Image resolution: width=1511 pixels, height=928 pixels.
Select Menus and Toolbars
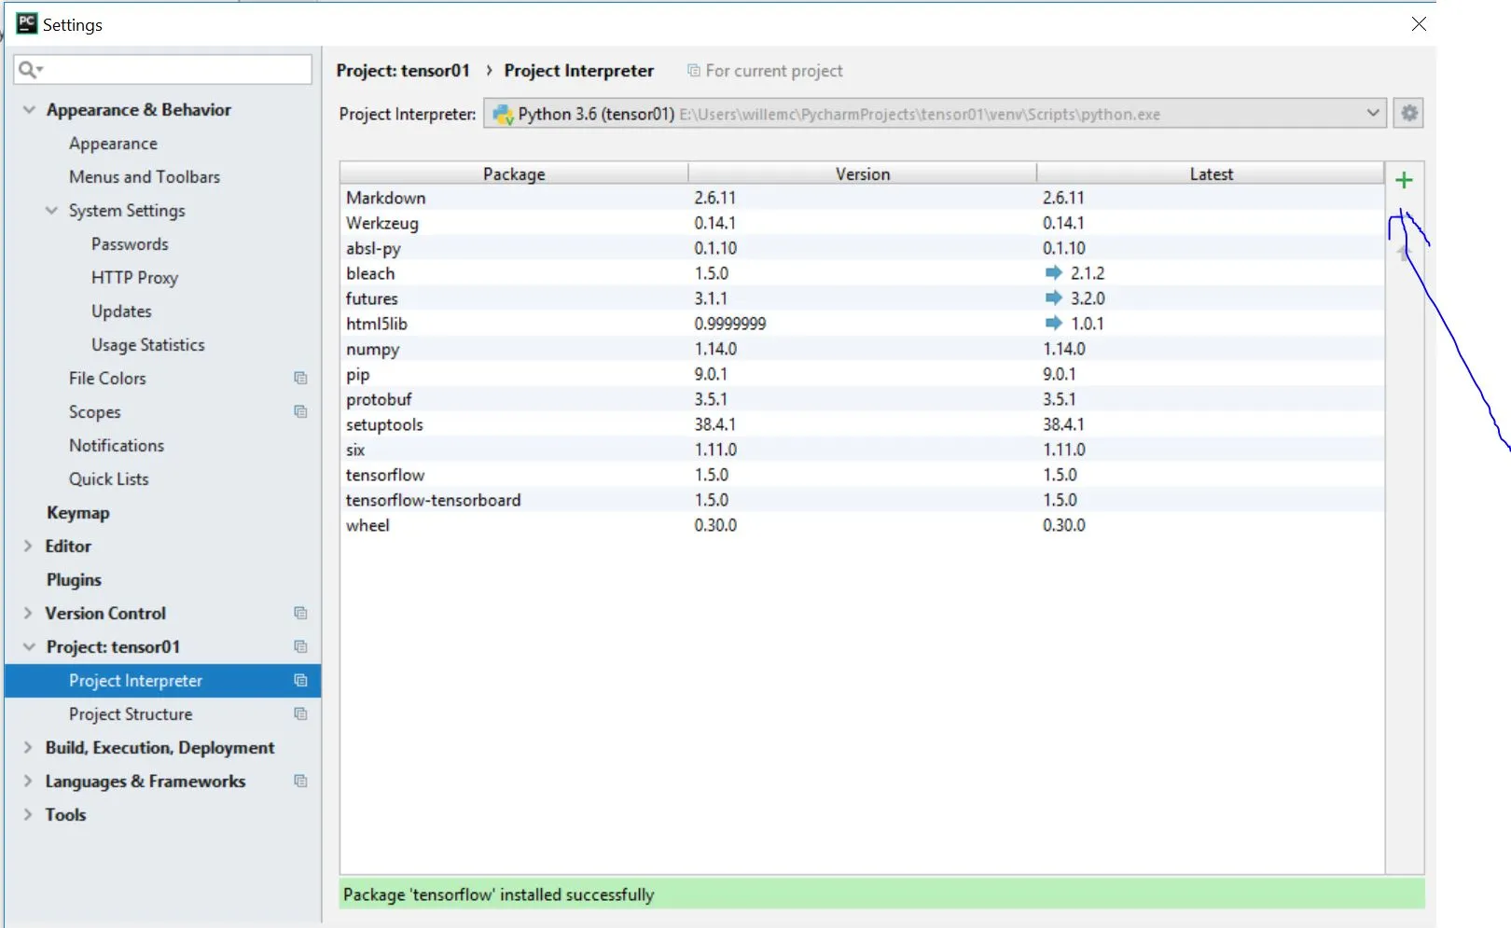(x=145, y=177)
